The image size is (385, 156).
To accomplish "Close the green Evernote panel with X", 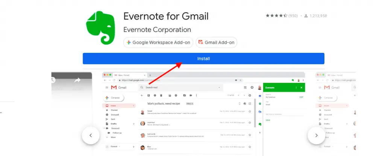I will (301, 87).
